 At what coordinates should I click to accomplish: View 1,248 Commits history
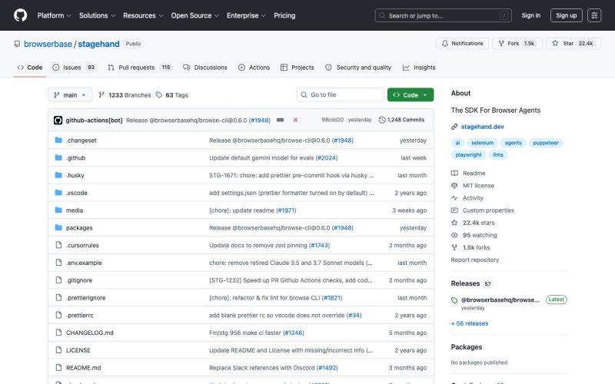point(401,120)
